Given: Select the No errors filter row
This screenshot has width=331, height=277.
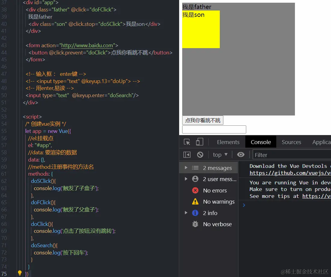Looking at the screenshot, I should (x=209, y=190).
